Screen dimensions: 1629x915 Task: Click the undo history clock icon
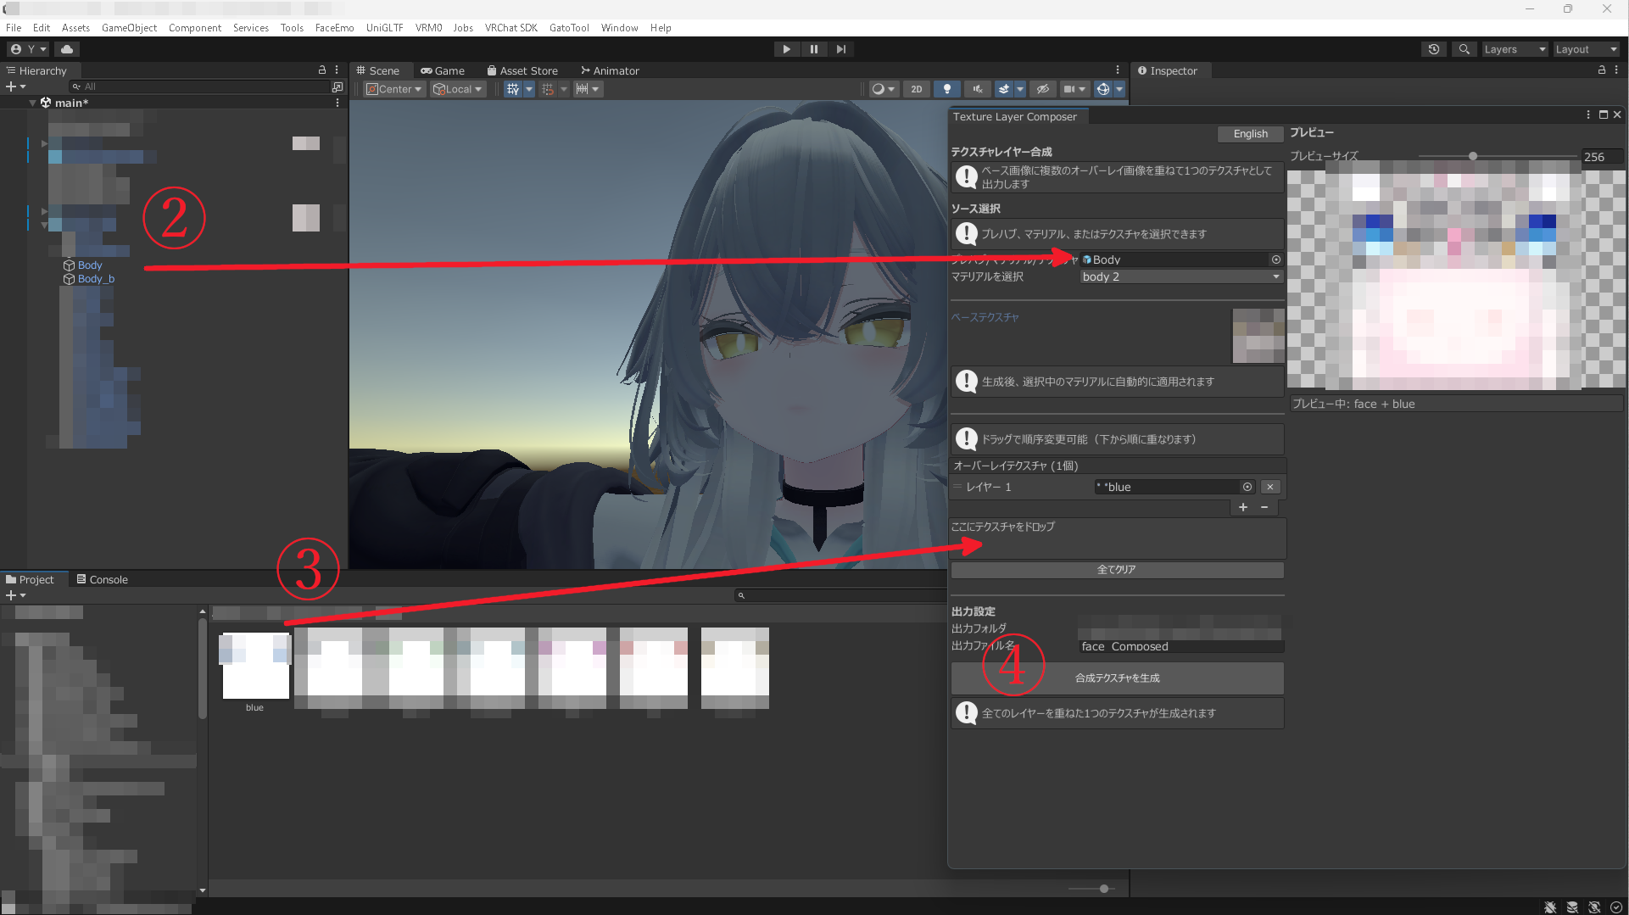tap(1434, 48)
